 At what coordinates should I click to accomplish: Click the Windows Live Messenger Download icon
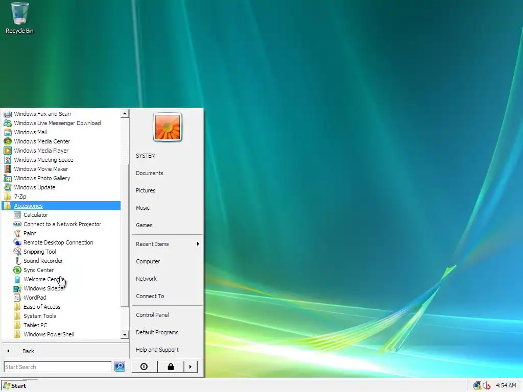[7, 123]
